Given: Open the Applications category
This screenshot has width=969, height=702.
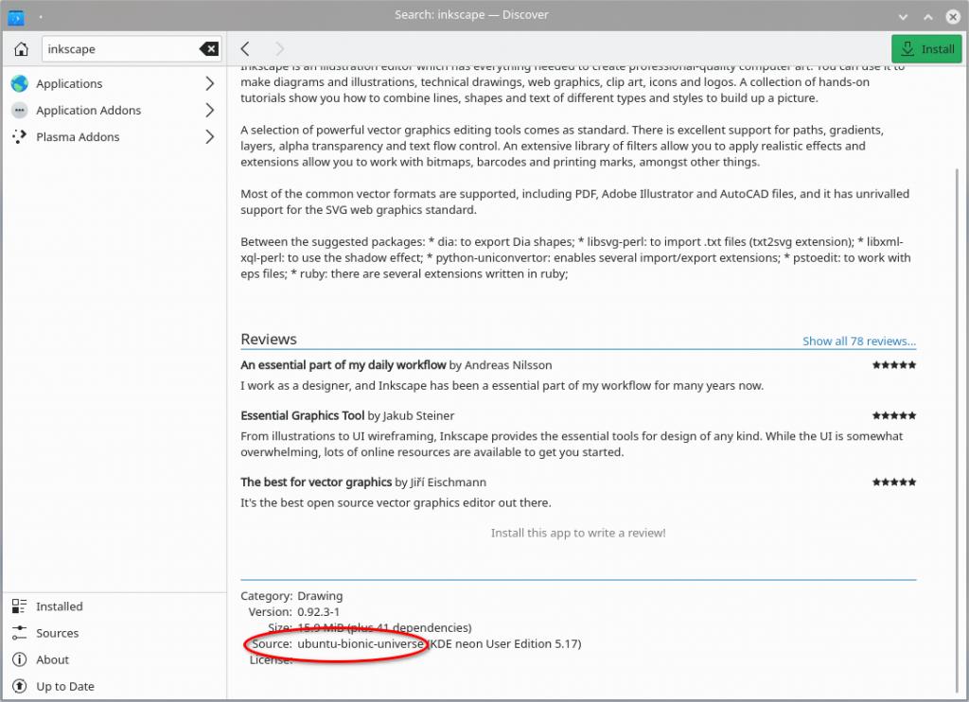Looking at the screenshot, I should tap(115, 83).
